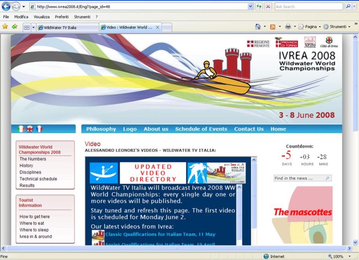Click the Favorites Center star icon

click(5, 27)
